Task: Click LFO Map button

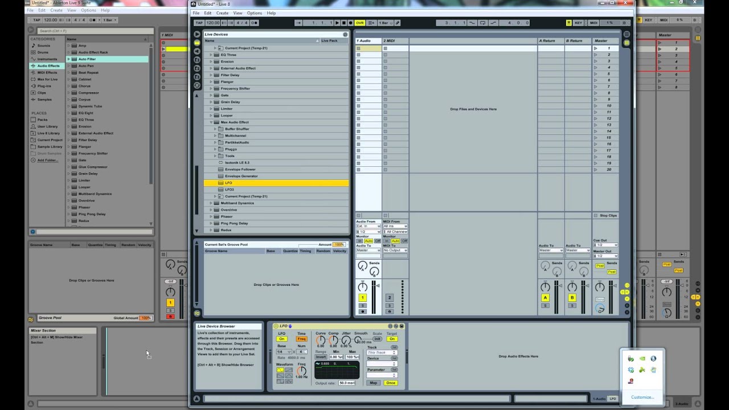Action: point(373,383)
